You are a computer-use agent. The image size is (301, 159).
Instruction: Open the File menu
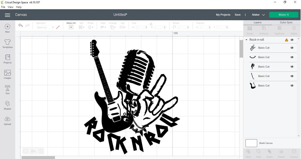pyautogui.click(x=3, y=7)
